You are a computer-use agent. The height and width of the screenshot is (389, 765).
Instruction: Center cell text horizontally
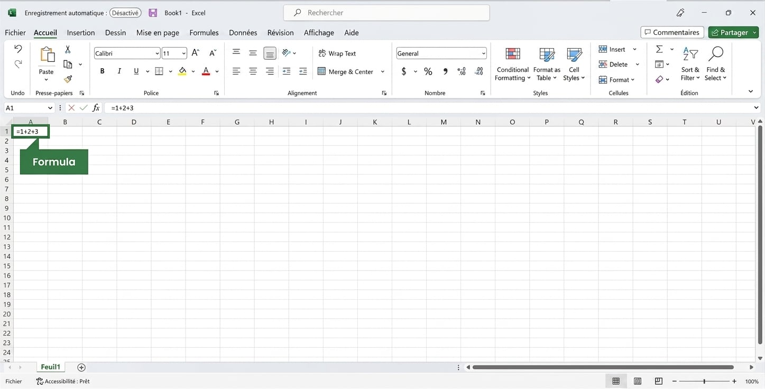tap(253, 71)
